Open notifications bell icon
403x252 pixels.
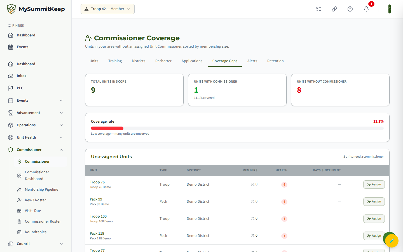(366, 9)
